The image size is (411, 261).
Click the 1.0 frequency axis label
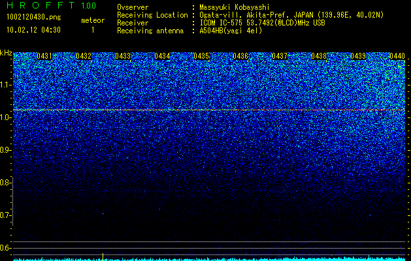coord(5,117)
